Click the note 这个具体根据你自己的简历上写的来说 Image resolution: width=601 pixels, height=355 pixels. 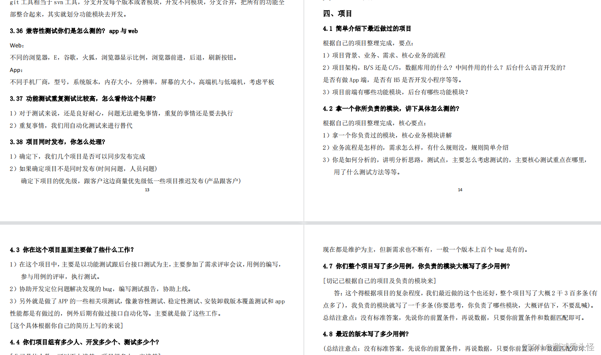coord(66,326)
